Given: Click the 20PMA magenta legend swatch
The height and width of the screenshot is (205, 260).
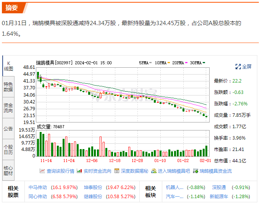Looking at the screenshot, I should tap(186, 63).
